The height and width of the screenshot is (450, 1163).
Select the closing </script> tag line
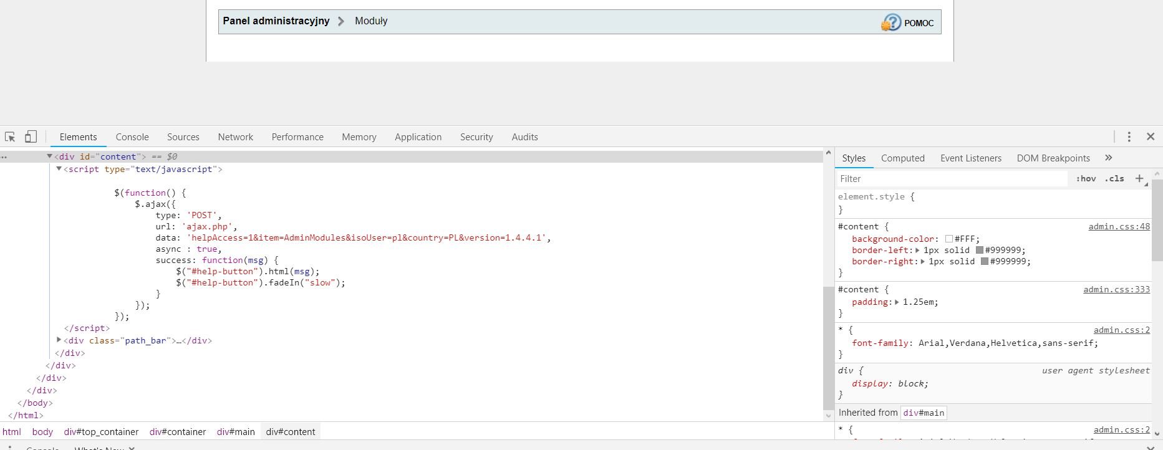coord(87,328)
